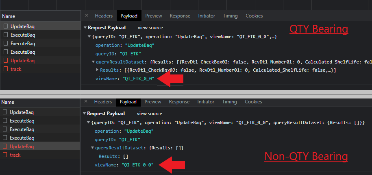Open the Initiator tab in lower panel

(206, 102)
